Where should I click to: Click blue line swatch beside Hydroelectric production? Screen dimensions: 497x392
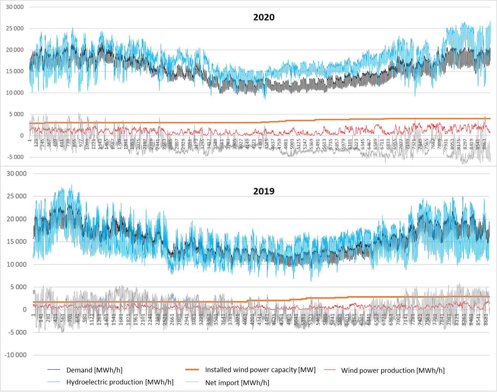(x=54, y=382)
